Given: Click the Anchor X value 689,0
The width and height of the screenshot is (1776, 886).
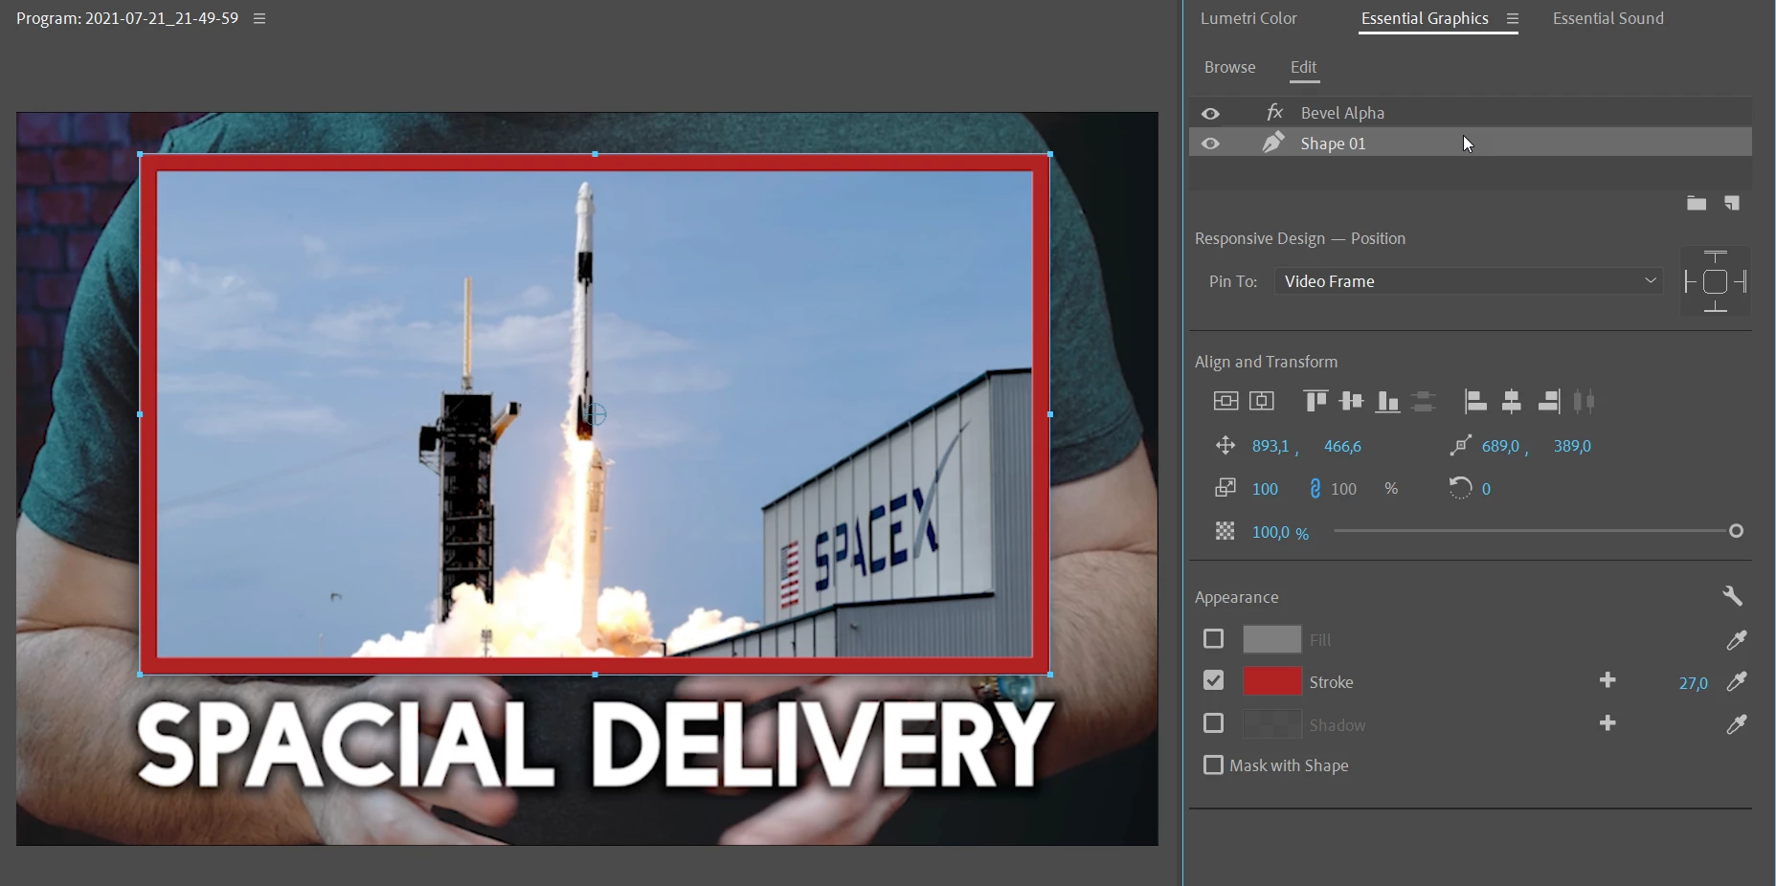Looking at the screenshot, I should click(x=1500, y=446).
